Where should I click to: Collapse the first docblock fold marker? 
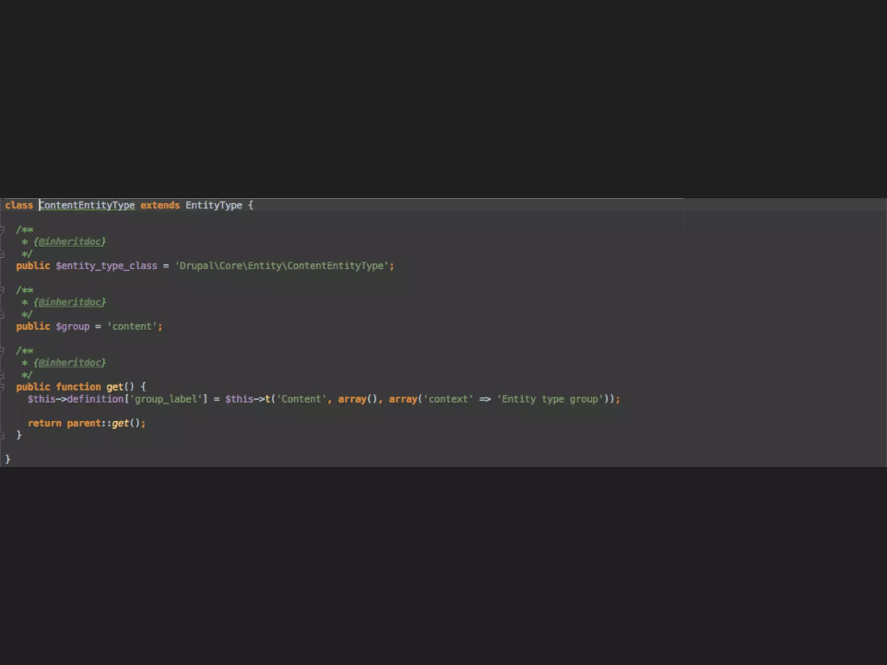[2, 229]
